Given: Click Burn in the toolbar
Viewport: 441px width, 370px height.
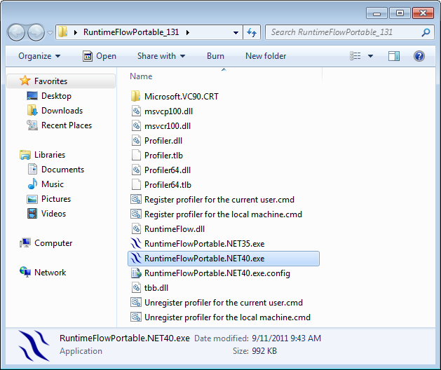Looking at the screenshot, I should (215, 56).
